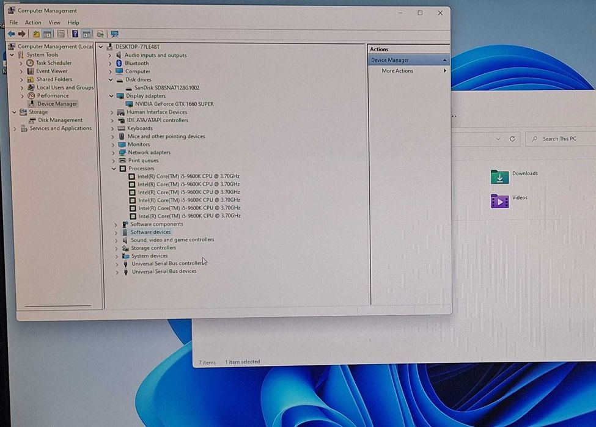Click the refresh icon in File Explorer
The image size is (596, 427).
pyautogui.click(x=512, y=139)
